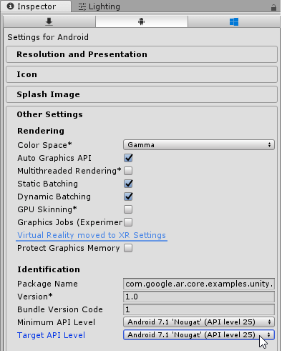282x358 pixels.
Task: Select the standalone download platform tab icon
Action: pyautogui.click(x=49, y=21)
